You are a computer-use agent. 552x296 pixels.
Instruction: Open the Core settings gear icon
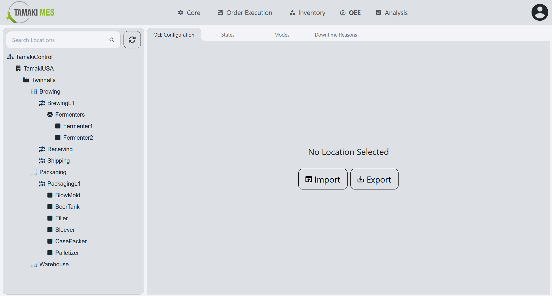180,12
